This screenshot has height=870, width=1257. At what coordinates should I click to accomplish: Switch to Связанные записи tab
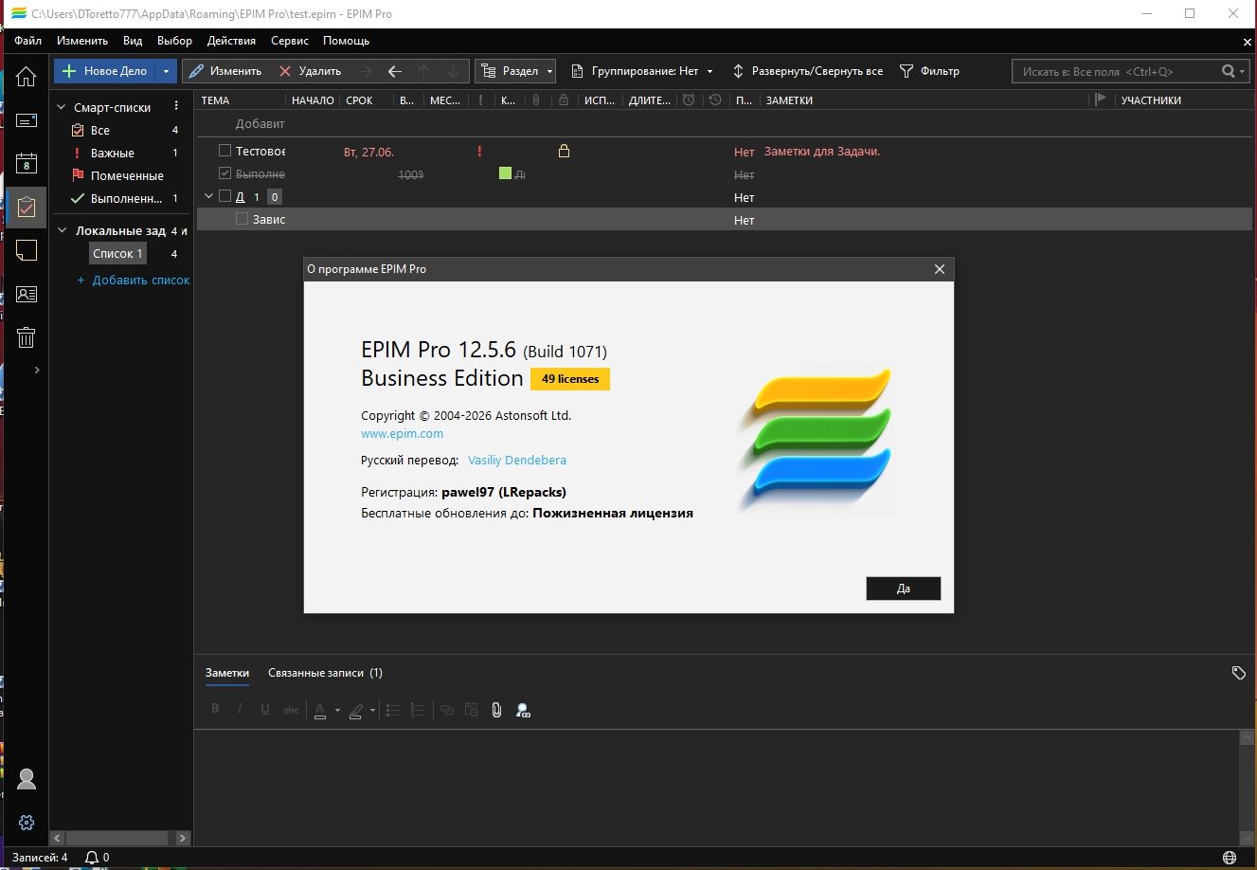[x=324, y=673]
